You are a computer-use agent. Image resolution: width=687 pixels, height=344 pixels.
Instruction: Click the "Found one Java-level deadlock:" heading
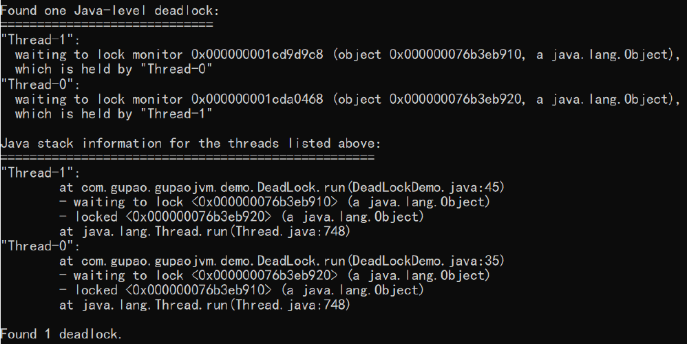pos(109,10)
